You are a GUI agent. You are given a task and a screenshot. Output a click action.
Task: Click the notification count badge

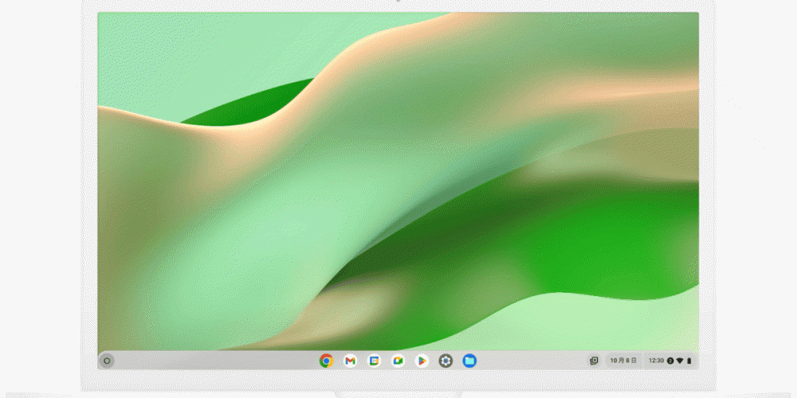pos(670,361)
